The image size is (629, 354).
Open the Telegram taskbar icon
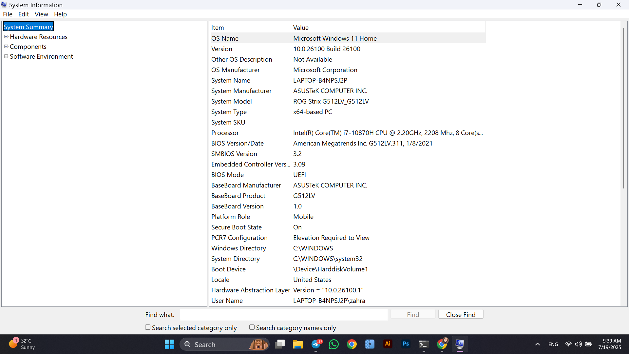pos(316,344)
